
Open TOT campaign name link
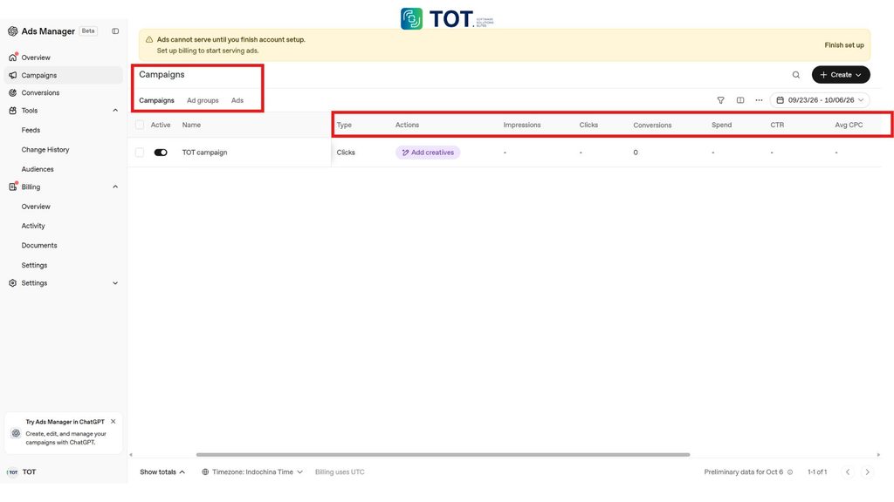pos(204,153)
